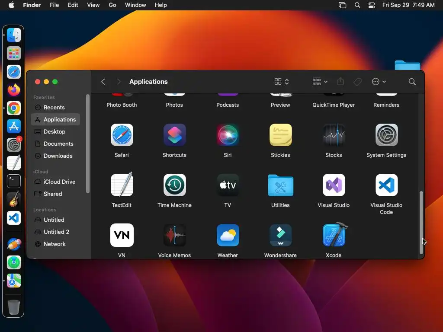Open the Edit menu
The image size is (443, 332).
[73, 5]
